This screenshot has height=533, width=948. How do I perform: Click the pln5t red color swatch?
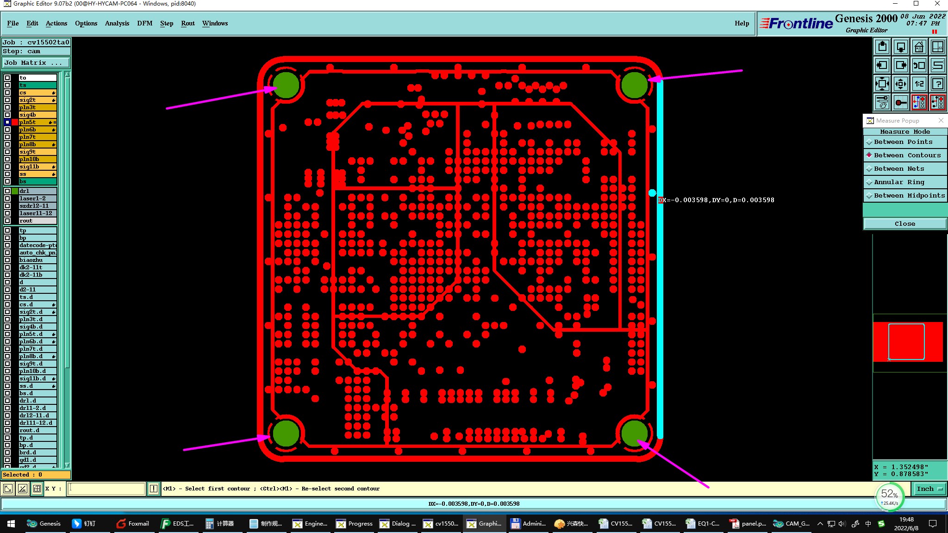tap(15, 122)
